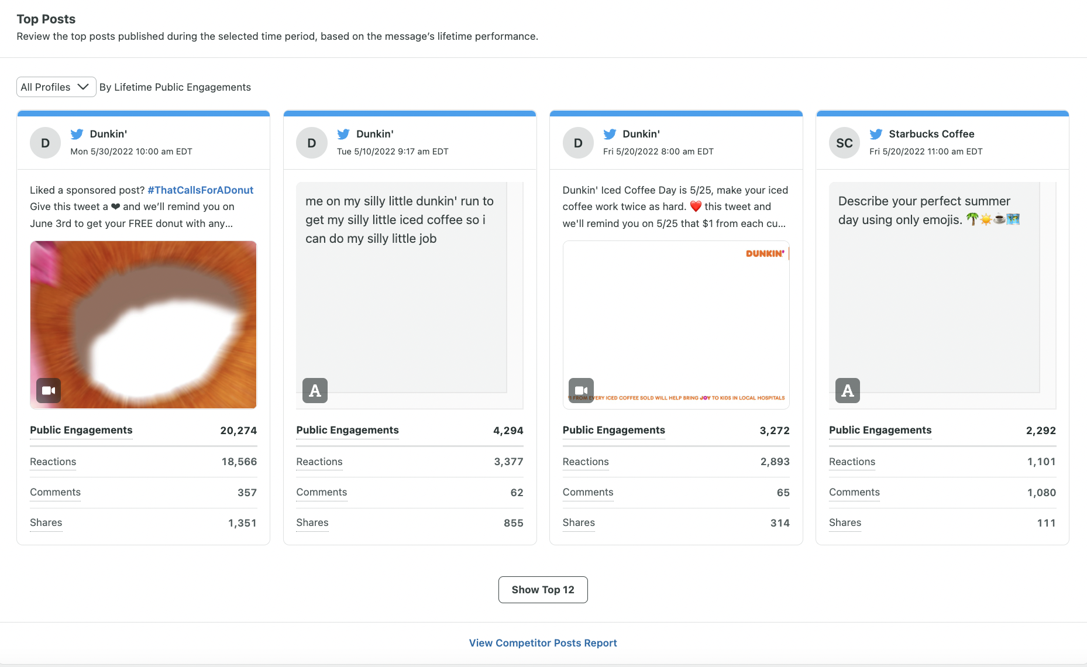Click the 2,292 Public Engagements value
1087x667 pixels.
(1041, 431)
